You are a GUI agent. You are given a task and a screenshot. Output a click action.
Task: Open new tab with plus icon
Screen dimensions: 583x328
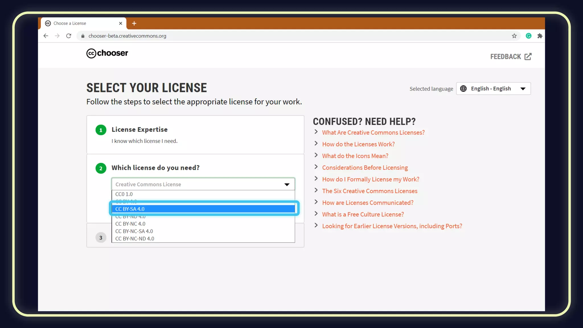pyautogui.click(x=134, y=23)
